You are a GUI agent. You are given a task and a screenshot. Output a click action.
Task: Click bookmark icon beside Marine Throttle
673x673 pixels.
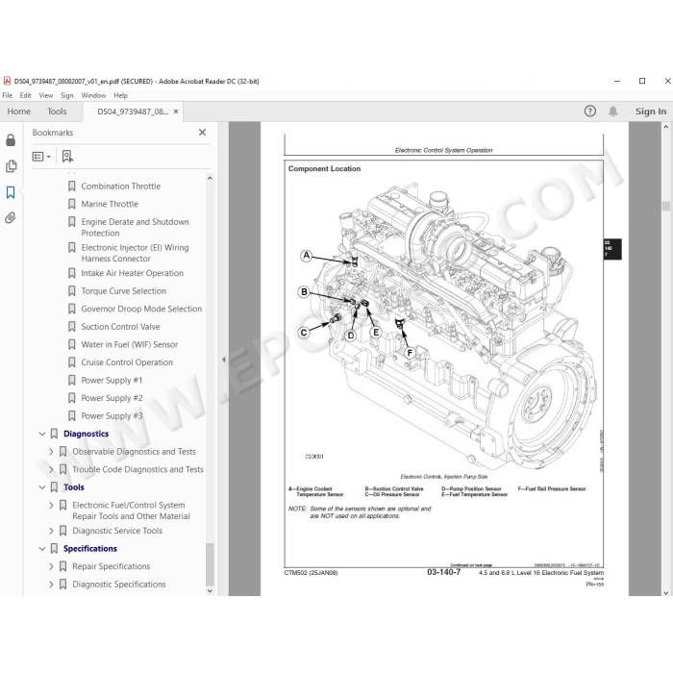click(x=72, y=204)
